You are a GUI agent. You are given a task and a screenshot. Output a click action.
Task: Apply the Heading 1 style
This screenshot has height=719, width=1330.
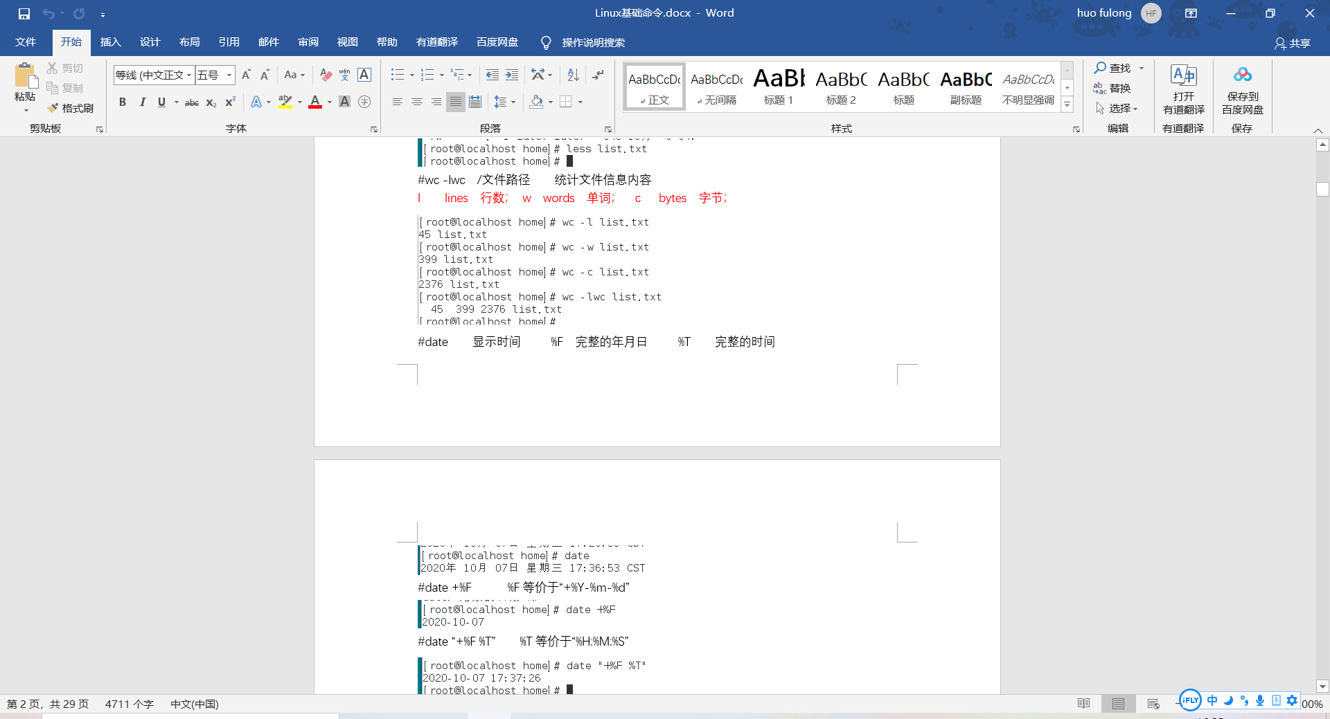(779, 86)
